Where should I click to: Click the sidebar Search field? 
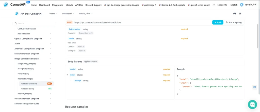click(34, 23)
